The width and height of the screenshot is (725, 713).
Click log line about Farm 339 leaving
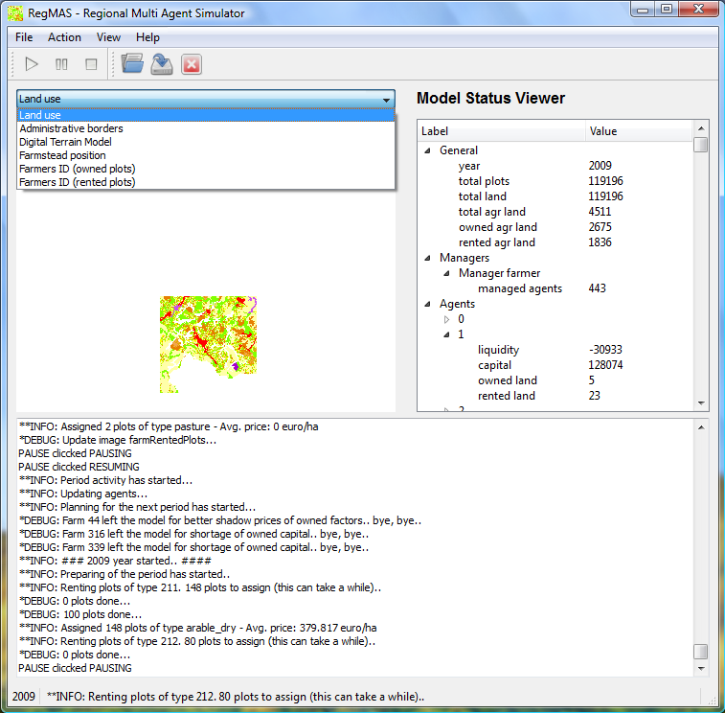pos(193,547)
